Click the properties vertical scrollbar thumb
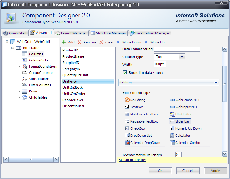 coord(225,84)
